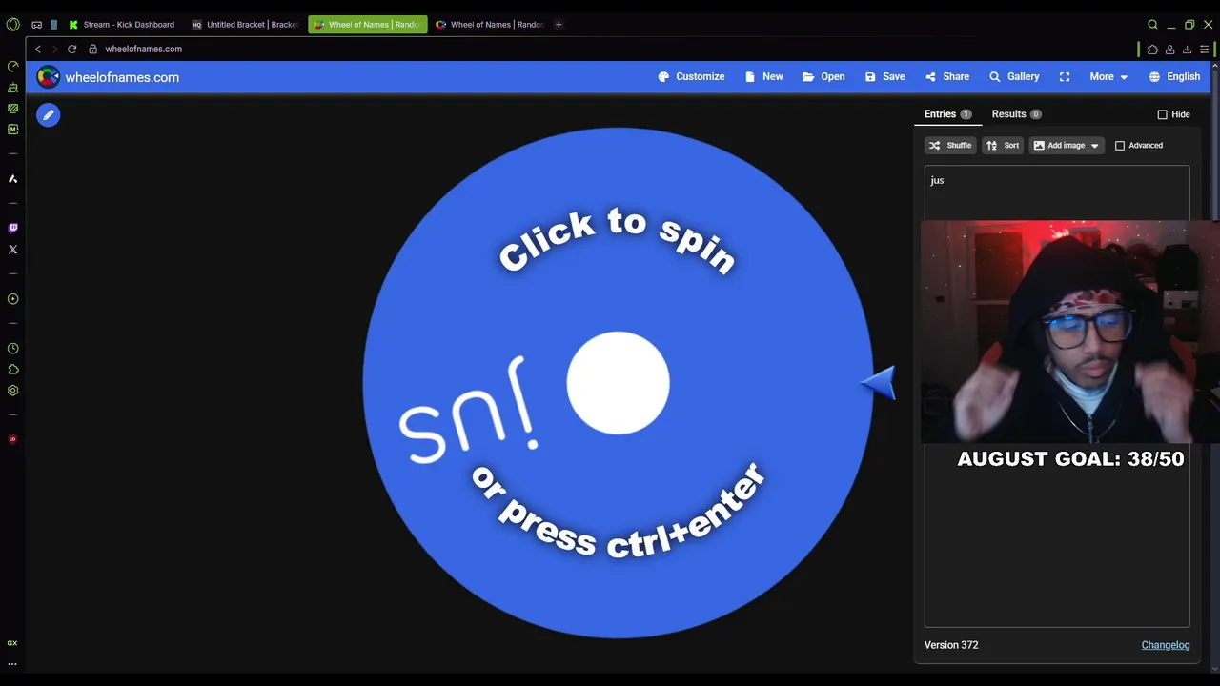The height and width of the screenshot is (686, 1220).
Task: Open the Customize palette option
Action: coord(691,76)
